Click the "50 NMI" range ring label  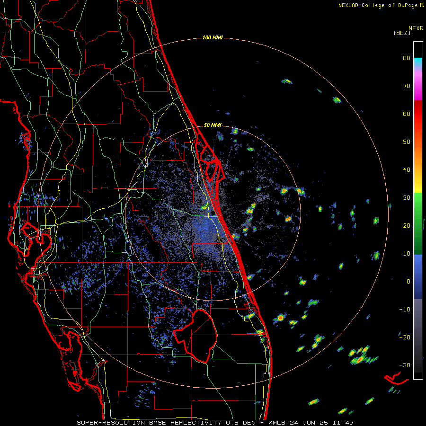(x=213, y=125)
